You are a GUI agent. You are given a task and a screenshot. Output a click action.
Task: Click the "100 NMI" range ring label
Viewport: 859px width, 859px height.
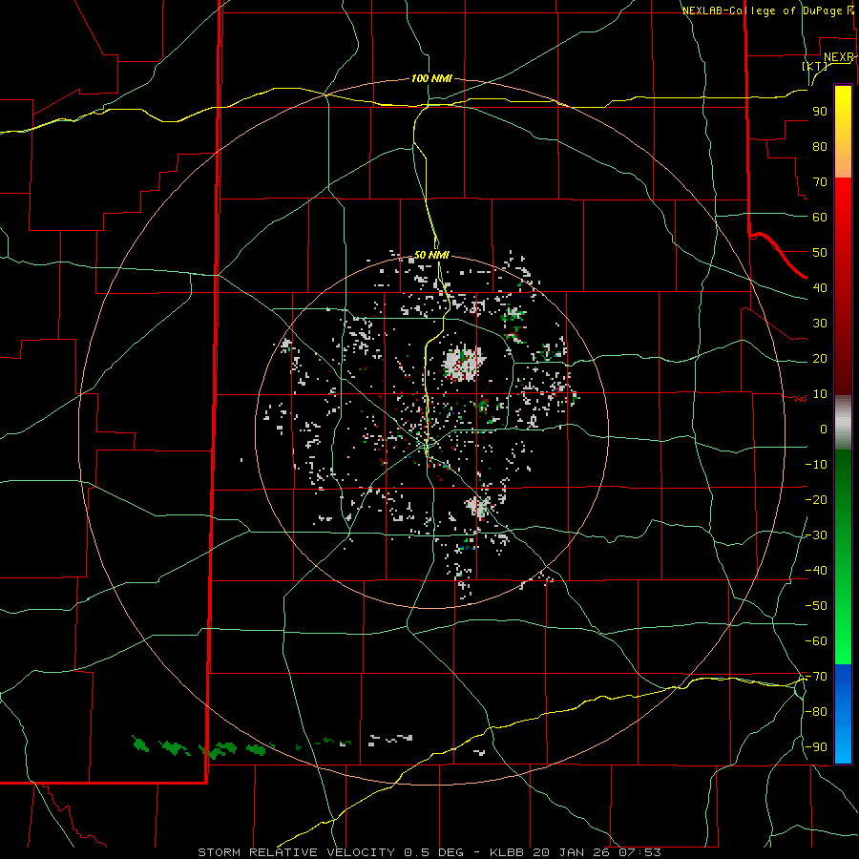431,78
